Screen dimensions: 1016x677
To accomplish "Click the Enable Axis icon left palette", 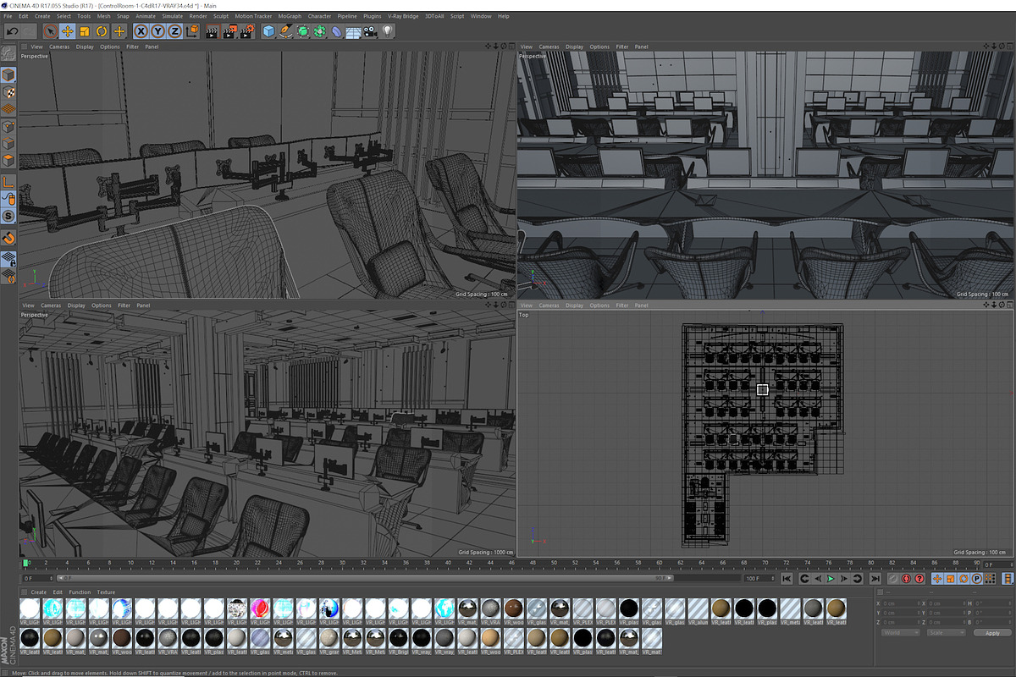I will 8,182.
